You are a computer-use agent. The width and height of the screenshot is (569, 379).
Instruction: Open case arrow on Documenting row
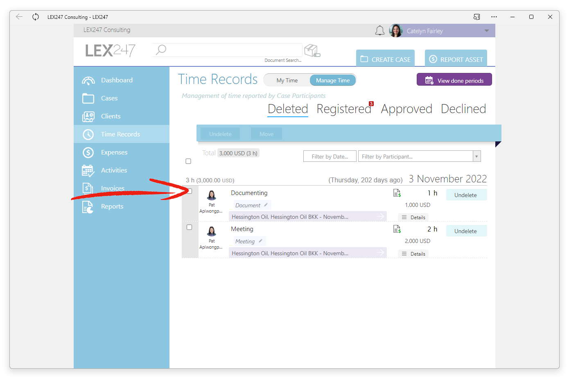point(381,216)
